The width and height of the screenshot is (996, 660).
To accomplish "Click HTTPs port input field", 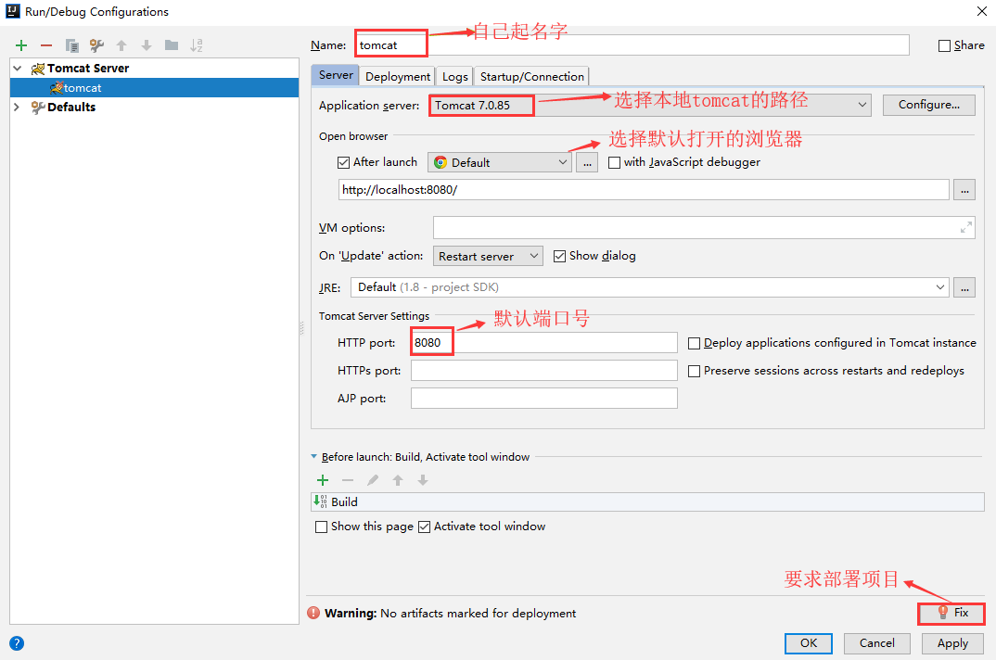I will (x=543, y=371).
